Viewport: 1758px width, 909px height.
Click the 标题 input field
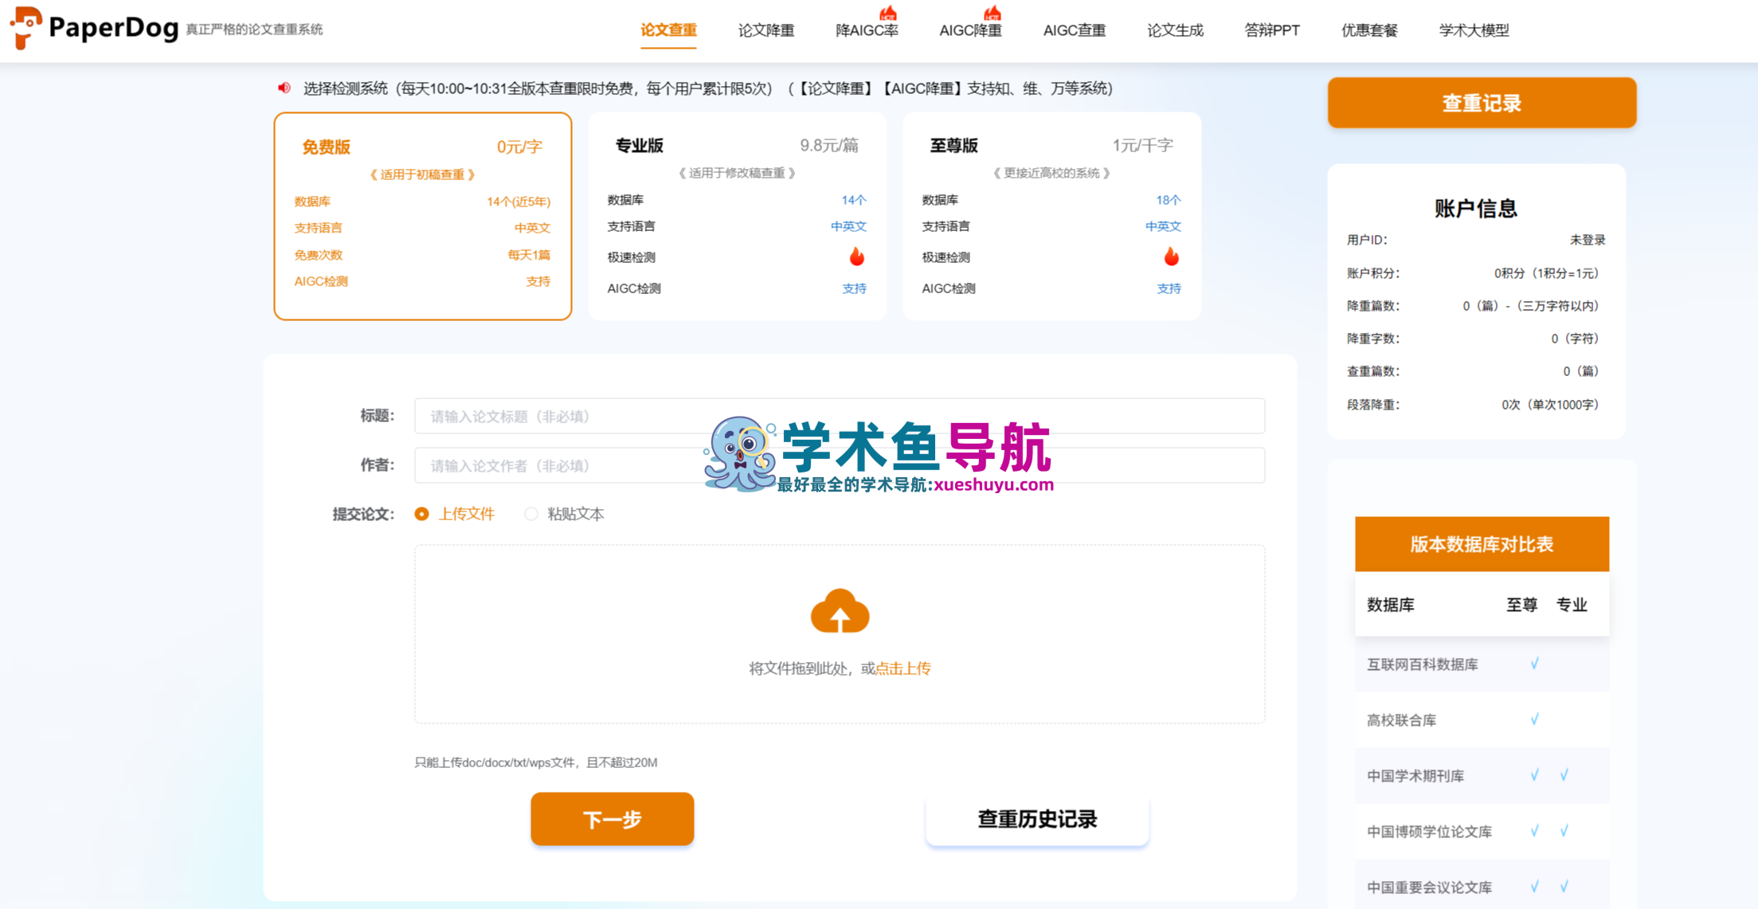840,416
